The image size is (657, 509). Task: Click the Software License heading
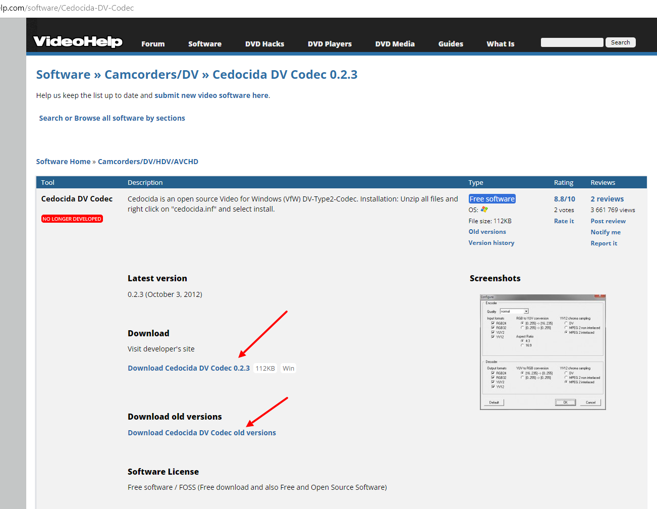(163, 472)
